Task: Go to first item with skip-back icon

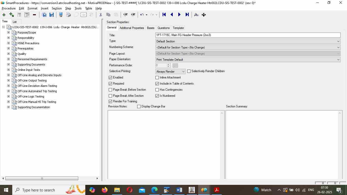Action: [164, 15]
